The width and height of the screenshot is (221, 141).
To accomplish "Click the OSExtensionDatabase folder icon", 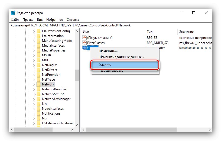I will (38, 123).
